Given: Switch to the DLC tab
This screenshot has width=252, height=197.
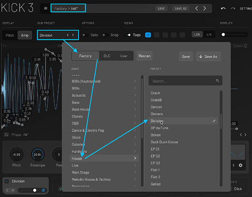Looking at the screenshot, I should click(x=107, y=56).
